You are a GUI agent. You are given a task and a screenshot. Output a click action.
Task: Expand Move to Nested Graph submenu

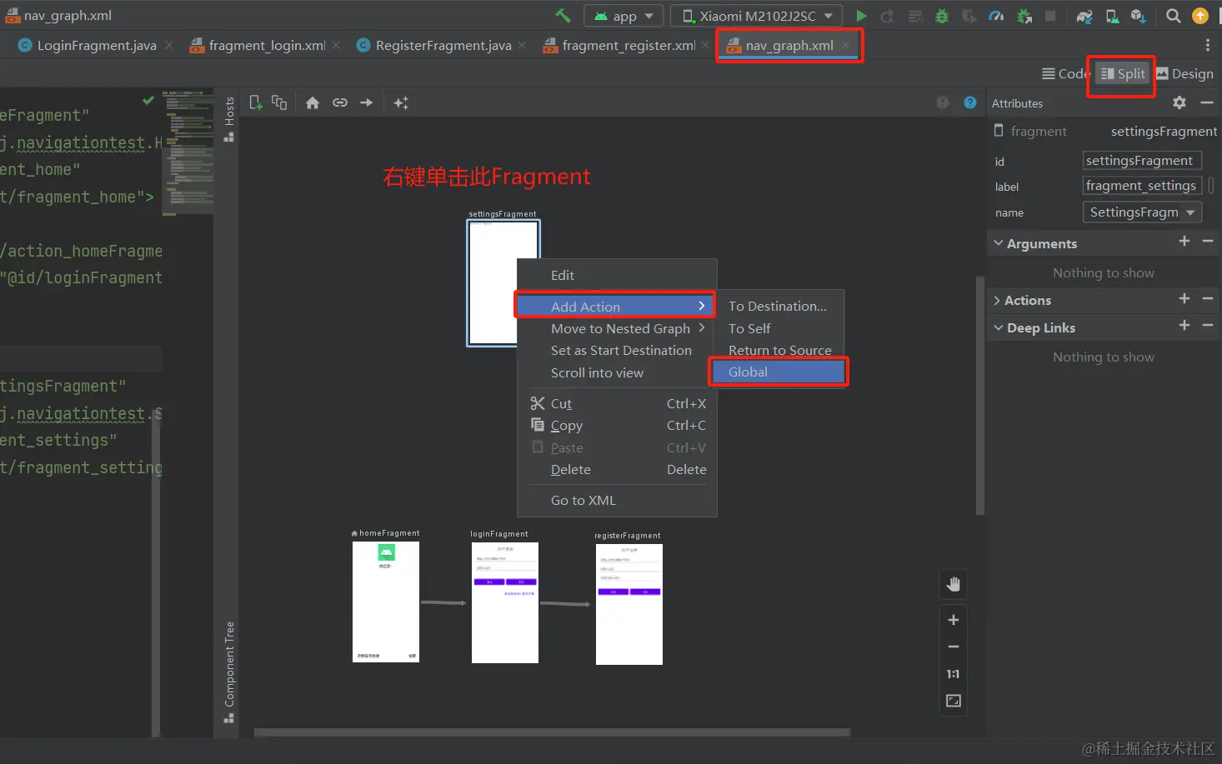coord(617,328)
